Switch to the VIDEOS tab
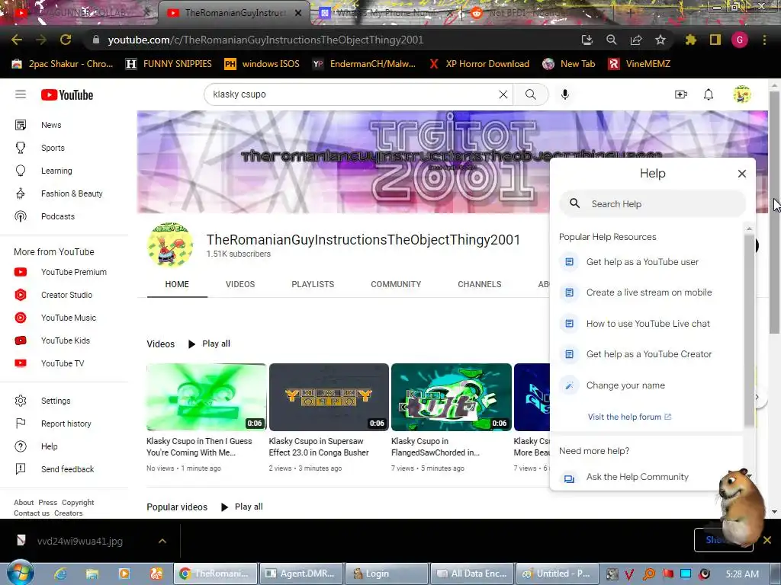Viewport: 781px width, 585px height. pyautogui.click(x=240, y=284)
